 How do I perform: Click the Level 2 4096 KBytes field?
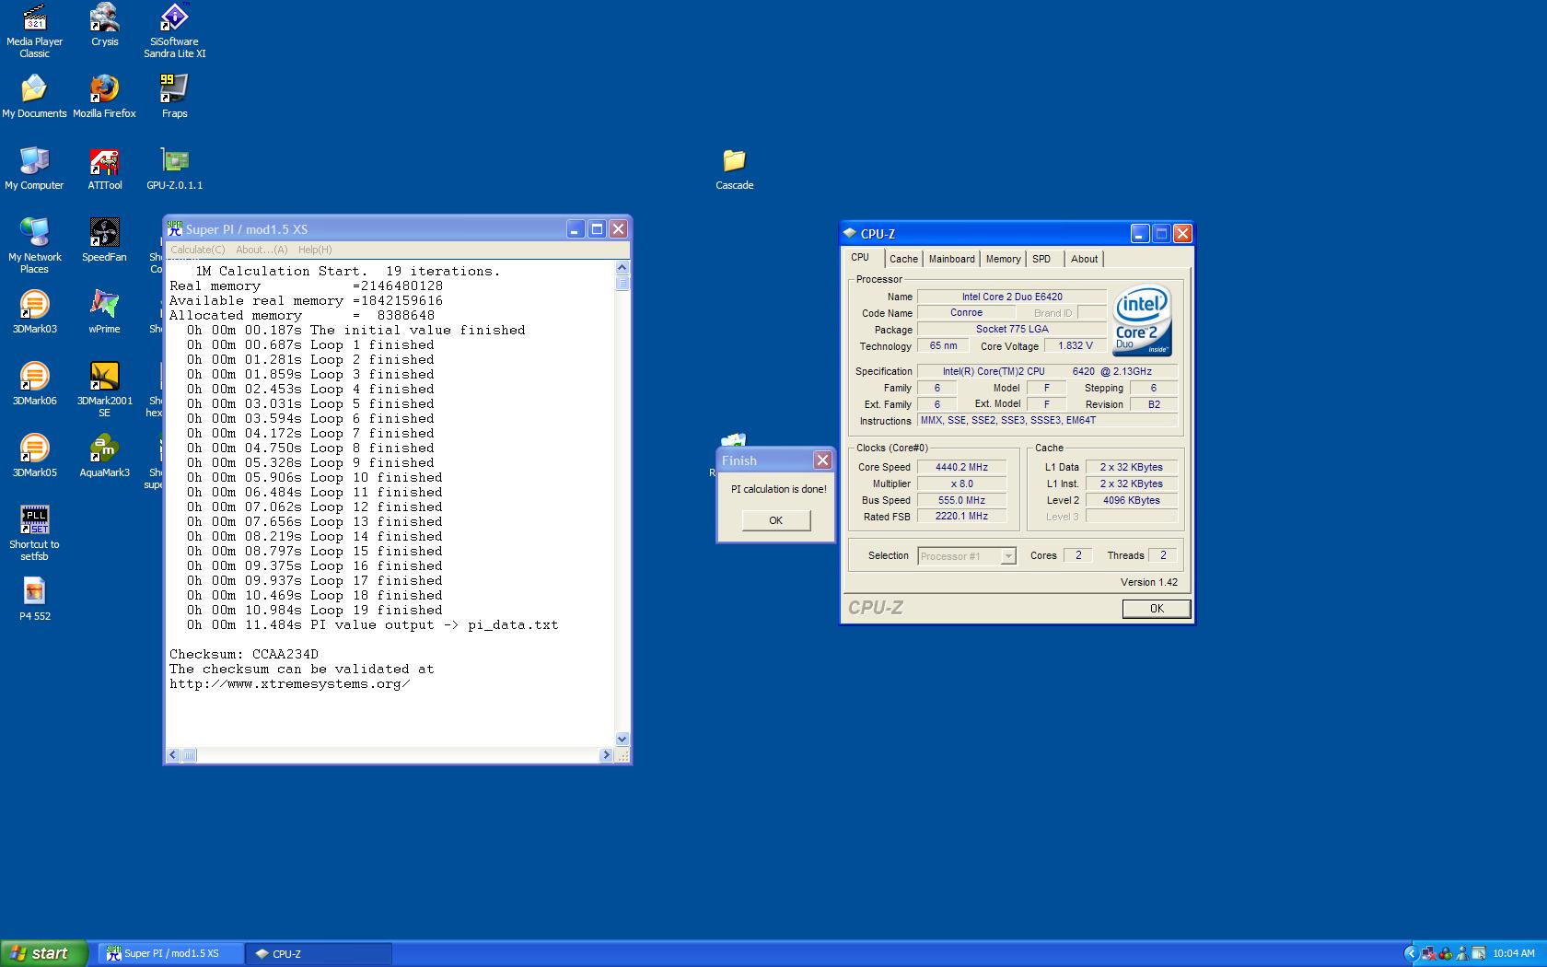point(1131,500)
